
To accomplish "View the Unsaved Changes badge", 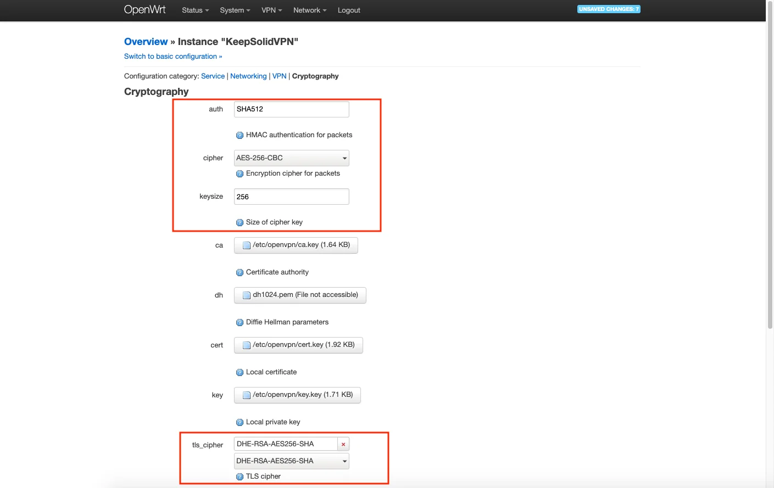I will click(608, 9).
